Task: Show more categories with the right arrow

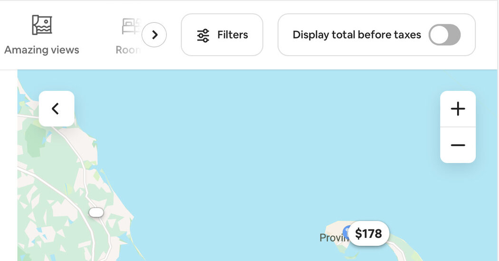Action: pyautogui.click(x=154, y=35)
